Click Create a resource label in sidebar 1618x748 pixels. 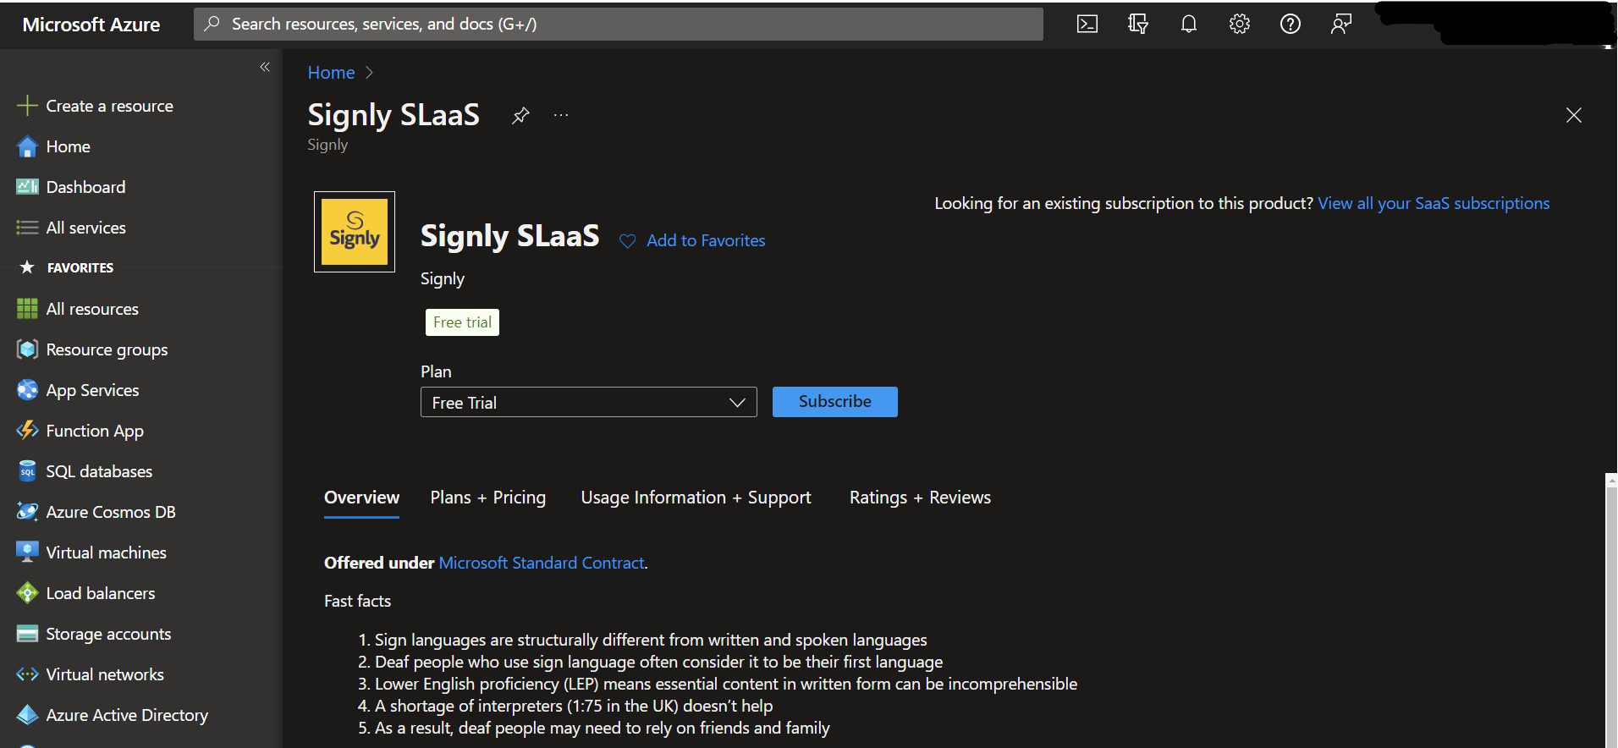click(109, 106)
